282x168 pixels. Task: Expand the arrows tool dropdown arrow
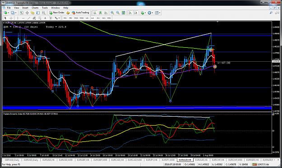pos(59,18)
